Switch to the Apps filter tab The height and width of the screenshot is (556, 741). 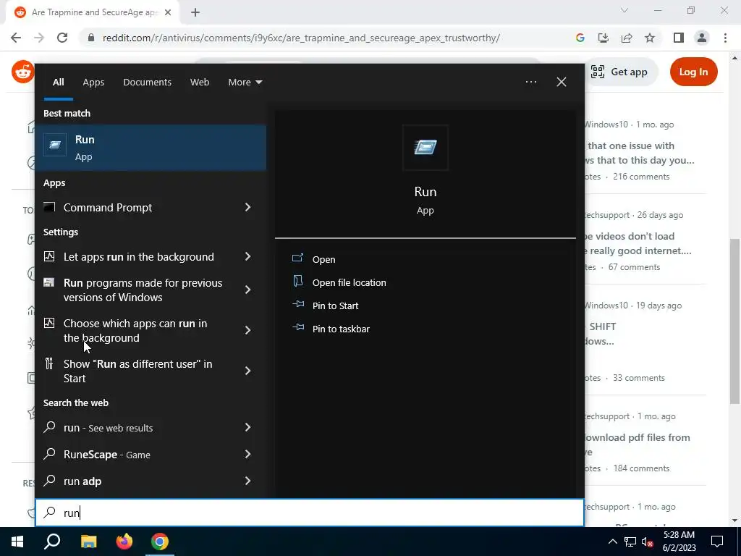[93, 83]
